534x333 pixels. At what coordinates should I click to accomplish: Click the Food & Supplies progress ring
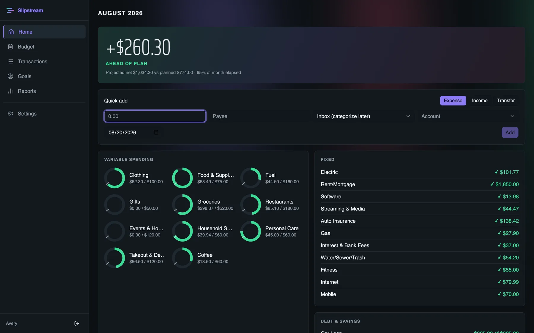pyautogui.click(x=182, y=178)
